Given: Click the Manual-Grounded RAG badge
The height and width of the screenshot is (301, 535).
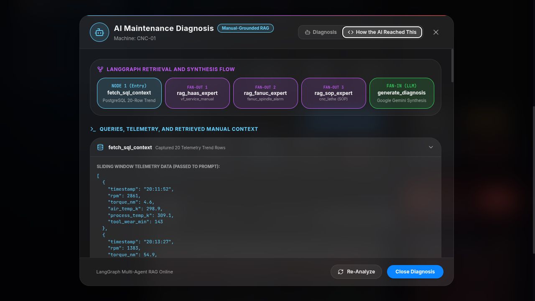Looking at the screenshot, I should tap(245, 28).
